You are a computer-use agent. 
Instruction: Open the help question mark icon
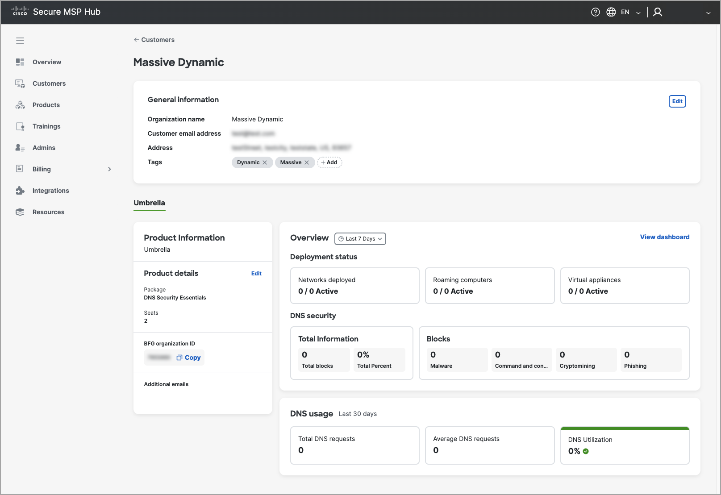595,12
